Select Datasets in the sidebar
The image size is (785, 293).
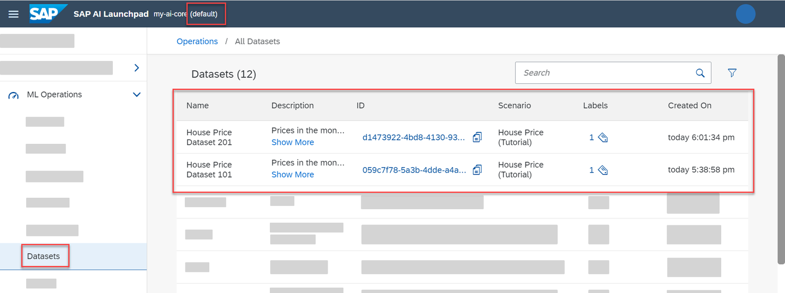pos(44,256)
